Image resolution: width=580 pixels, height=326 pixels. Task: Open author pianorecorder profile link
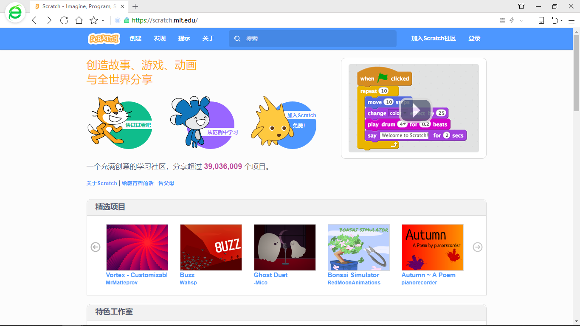[419, 283]
